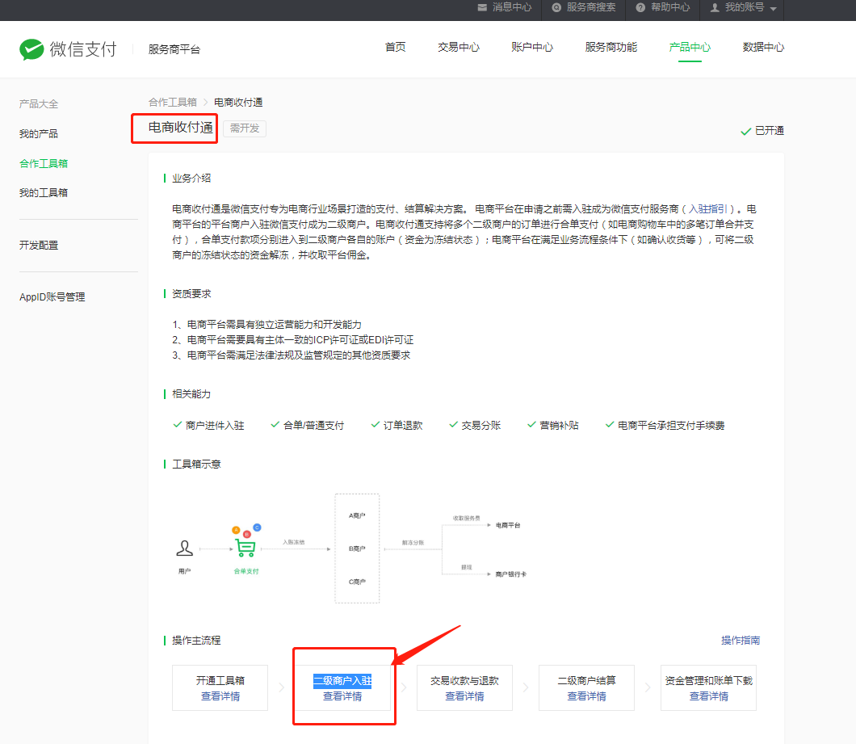Expand the 我的账号 dropdown arrow
The image size is (856, 744).
(773, 9)
